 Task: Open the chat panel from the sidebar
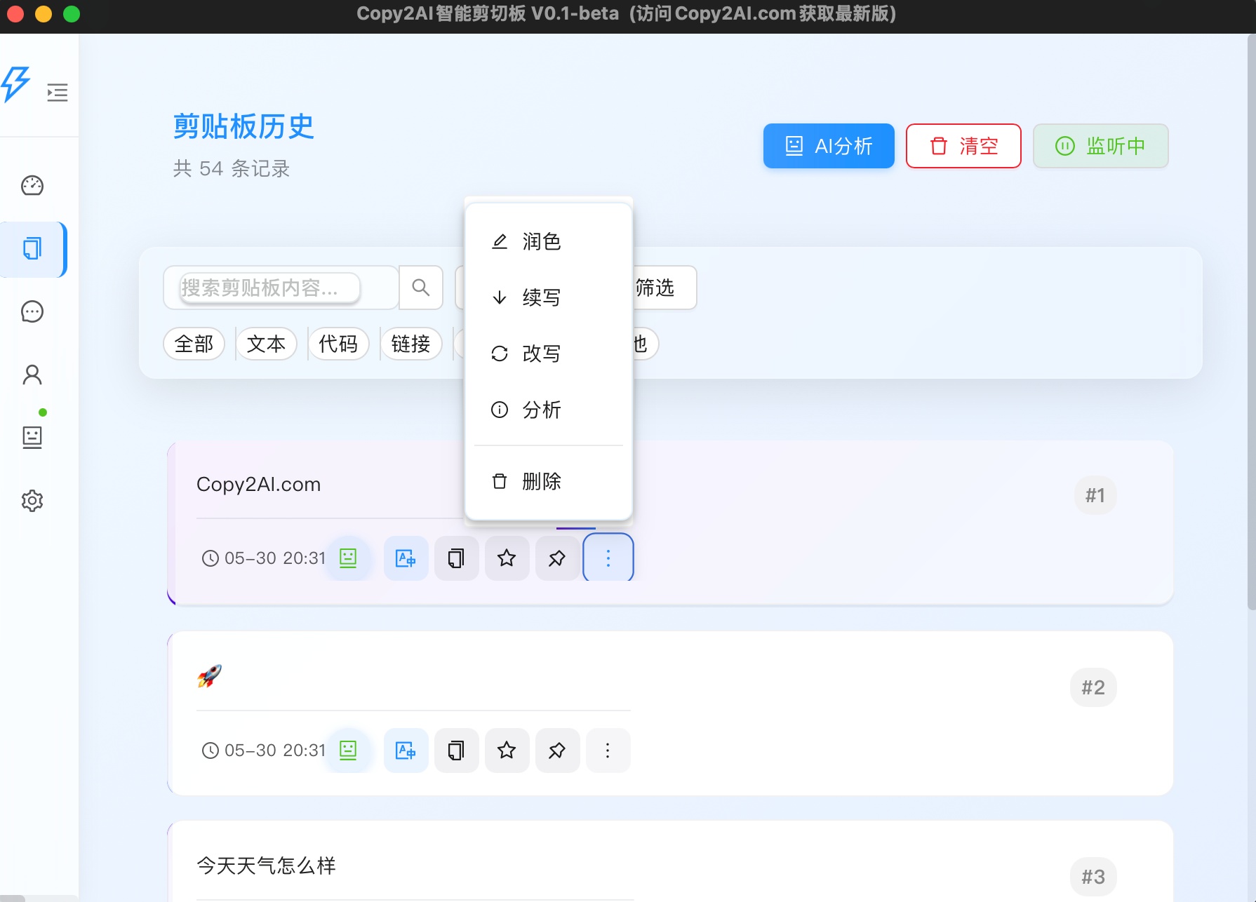tap(32, 312)
